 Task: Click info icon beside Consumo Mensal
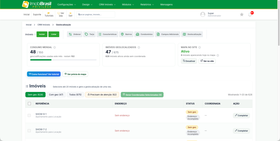click(55, 47)
